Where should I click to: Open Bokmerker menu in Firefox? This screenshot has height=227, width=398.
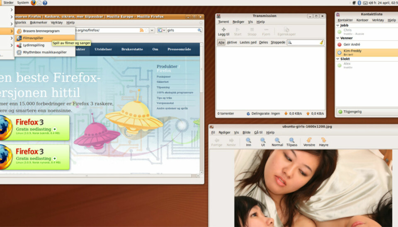[x=38, y=22]
